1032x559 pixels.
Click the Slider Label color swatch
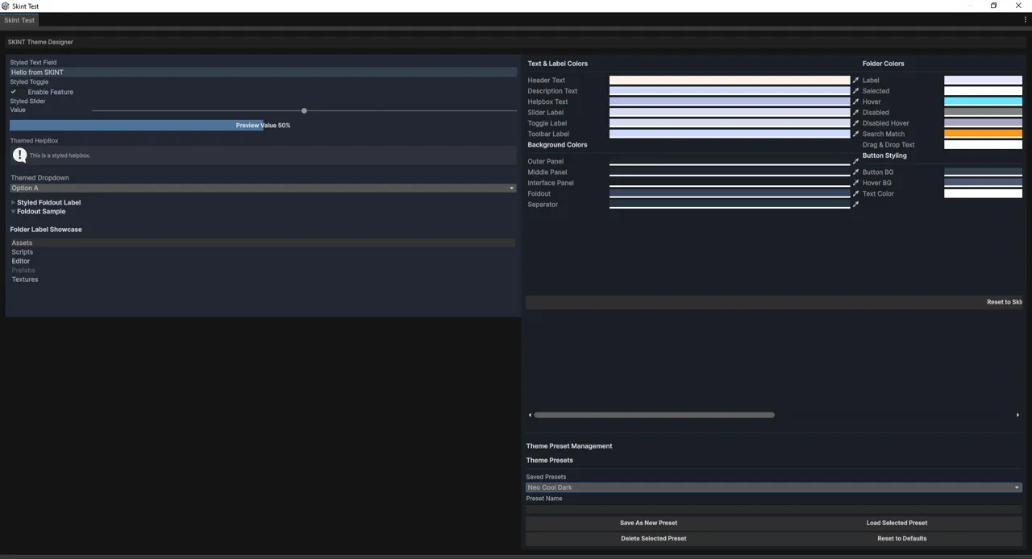pos(730,113)
